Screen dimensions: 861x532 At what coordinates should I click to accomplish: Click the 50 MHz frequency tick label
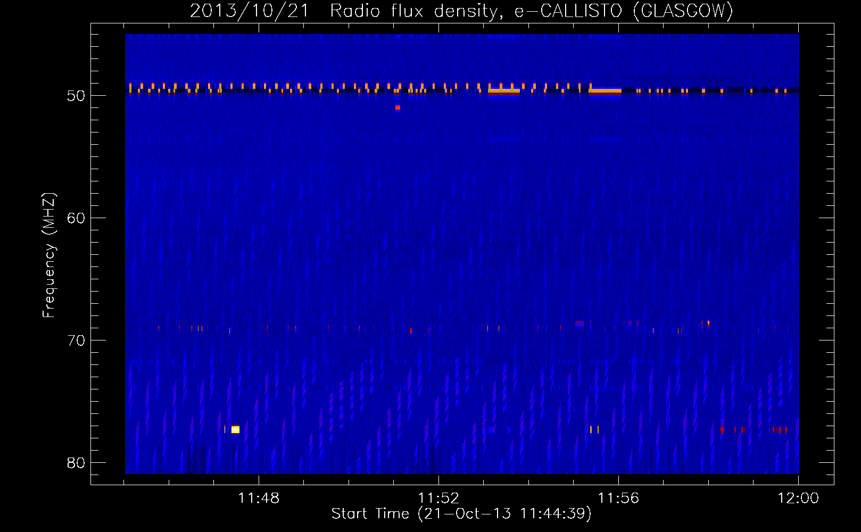coord(76,96)
